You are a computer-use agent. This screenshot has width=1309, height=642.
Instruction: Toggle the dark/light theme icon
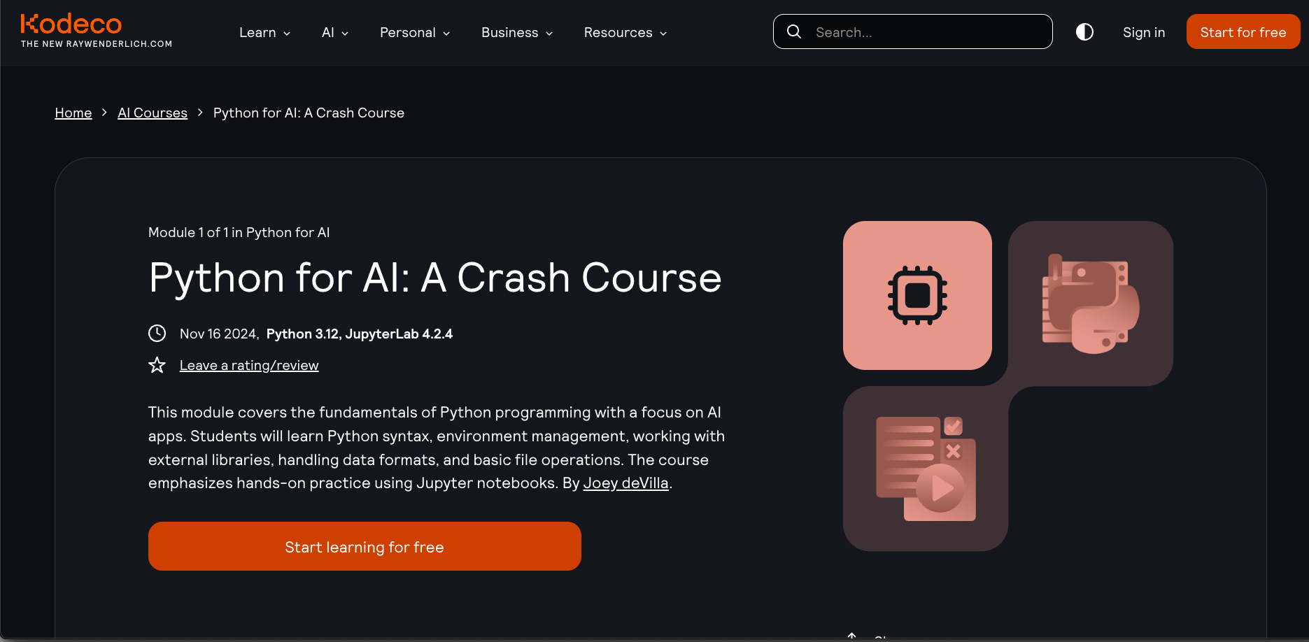[x=1084, y=31]
